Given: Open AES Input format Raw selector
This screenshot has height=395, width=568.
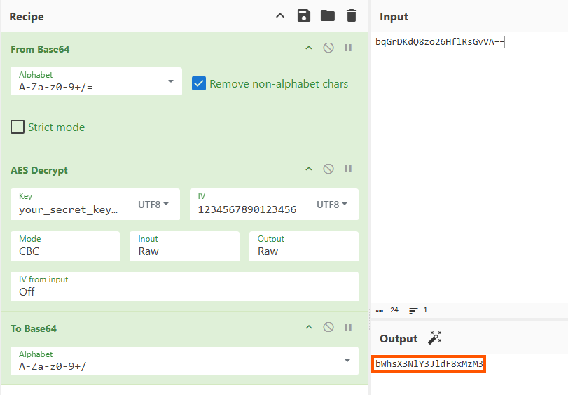Looking at the screenshot, I should tap(184, 246).
